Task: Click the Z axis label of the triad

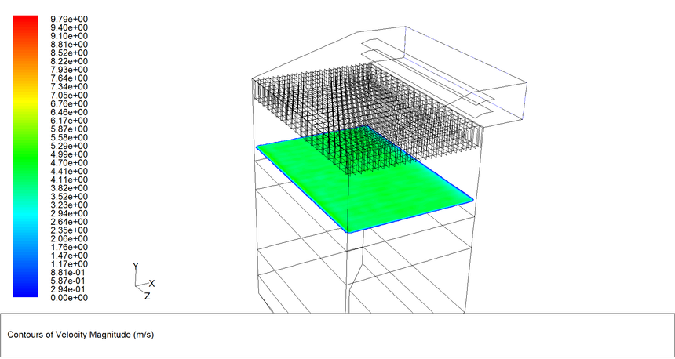Action: pyautogui.click(x=148, y=296)
